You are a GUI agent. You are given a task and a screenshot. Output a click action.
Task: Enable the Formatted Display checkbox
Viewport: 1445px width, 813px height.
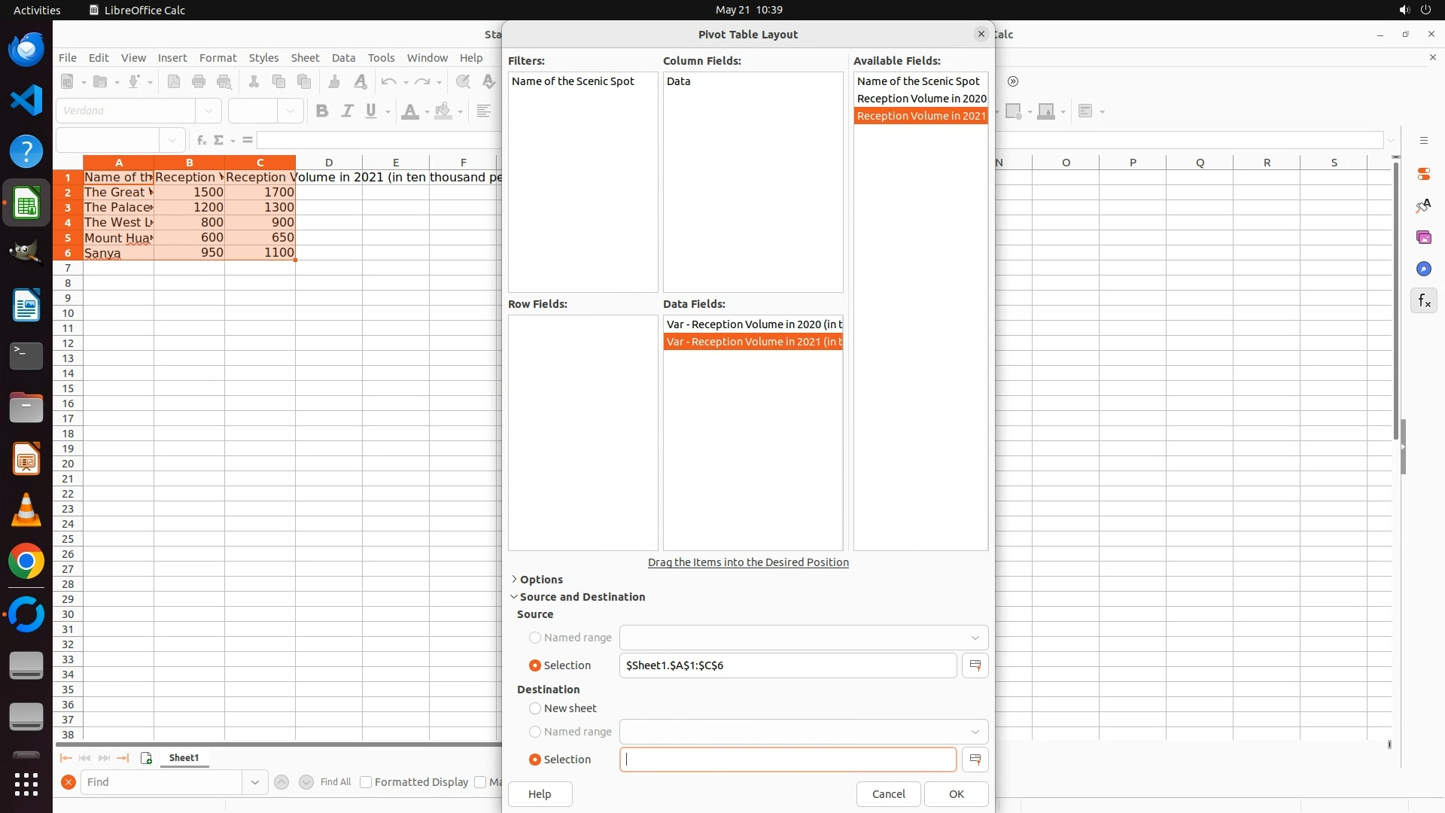click(x=366, y=782)
